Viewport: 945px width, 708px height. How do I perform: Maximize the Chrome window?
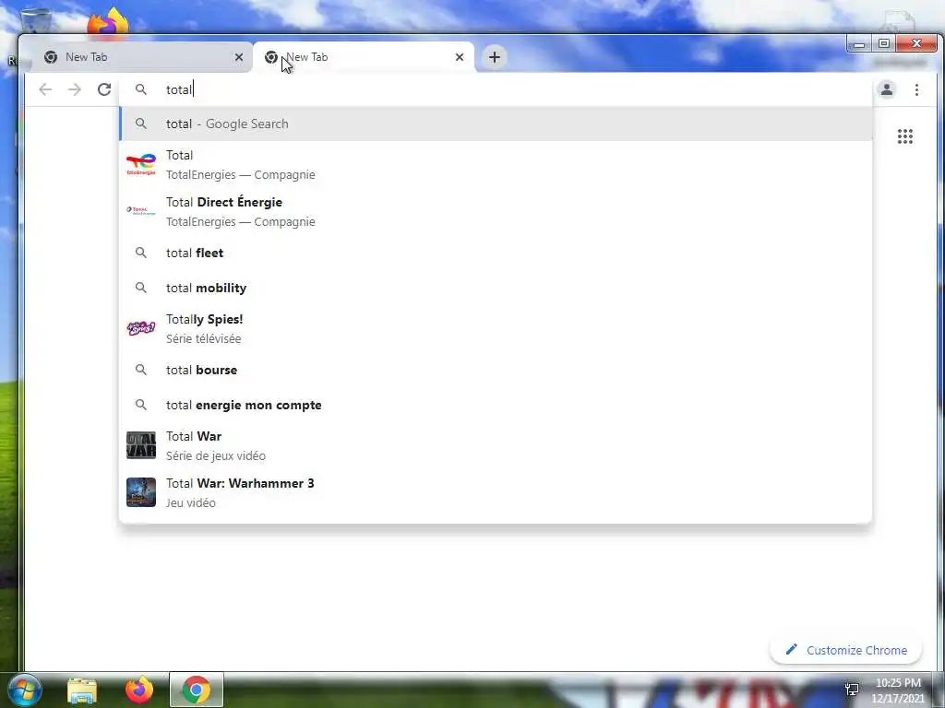point(883,43)
